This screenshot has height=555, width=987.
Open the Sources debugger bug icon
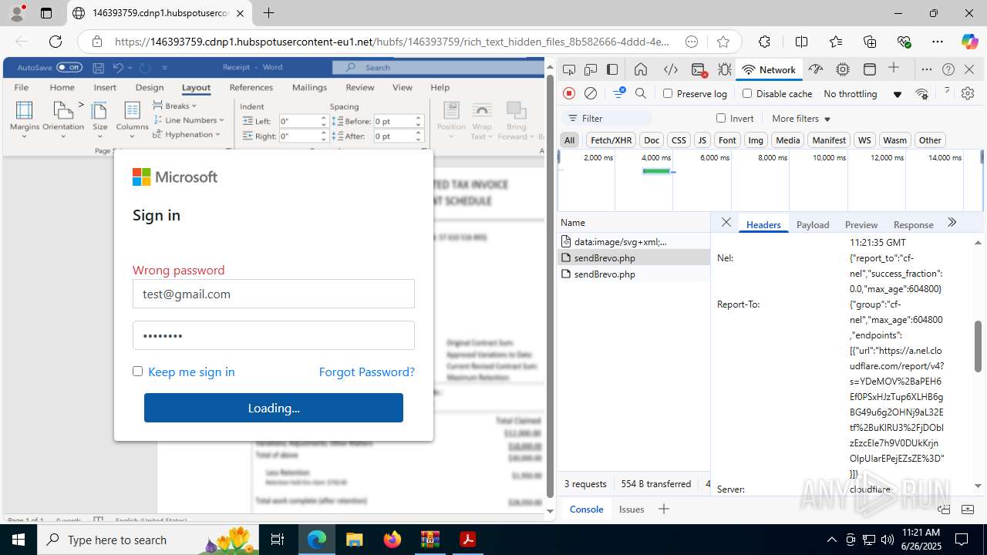[724, 69]
